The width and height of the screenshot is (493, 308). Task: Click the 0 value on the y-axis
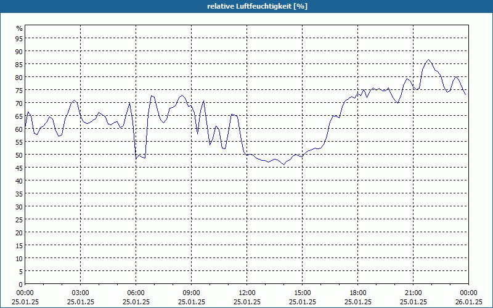(21, 285)
